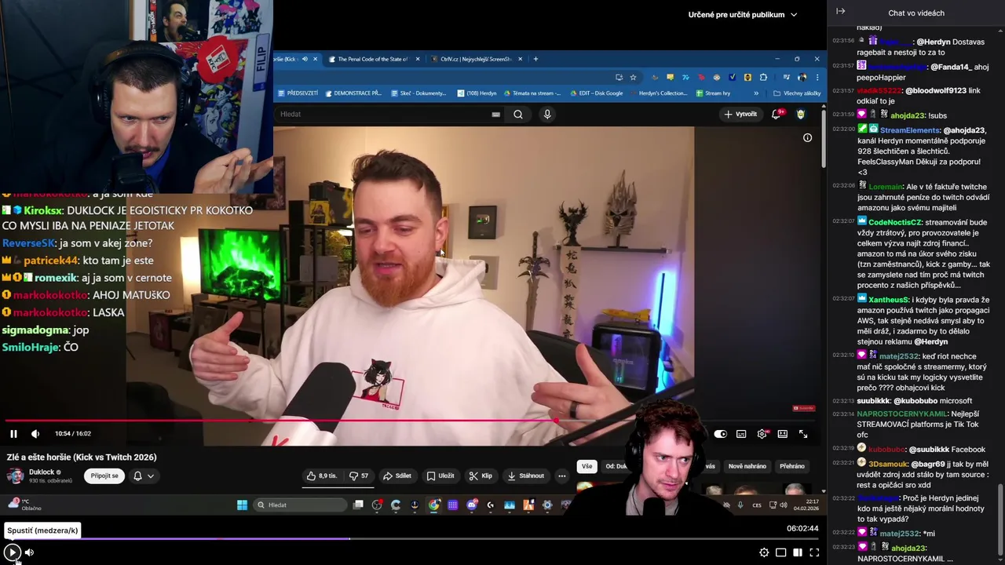
Task: Select the 'Vše' filter chip
Action: coord(587,466)
